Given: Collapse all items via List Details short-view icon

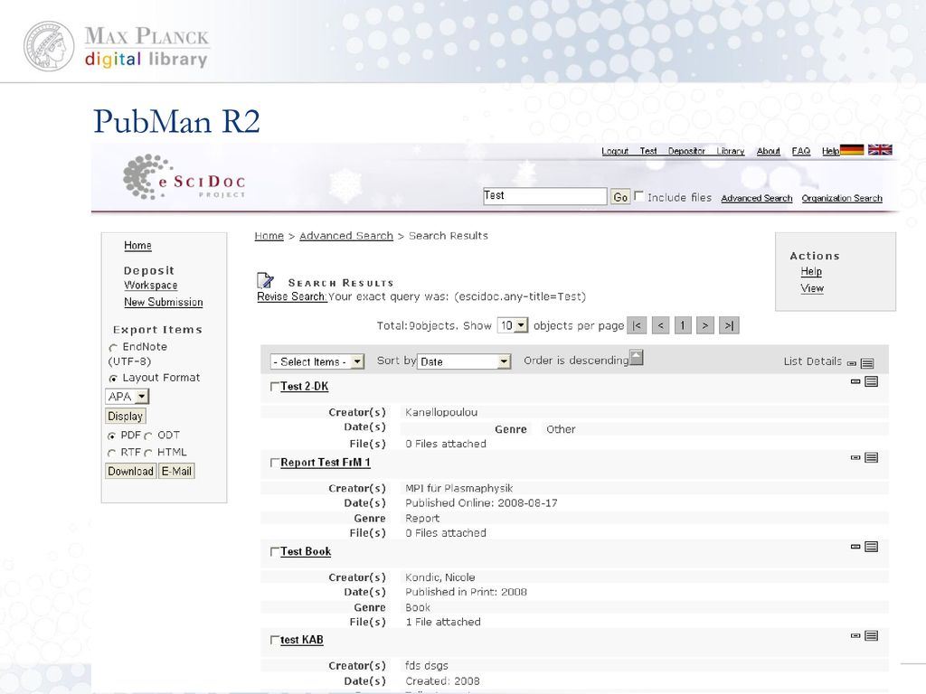Looking at the screenshot, I should (852, 363).
